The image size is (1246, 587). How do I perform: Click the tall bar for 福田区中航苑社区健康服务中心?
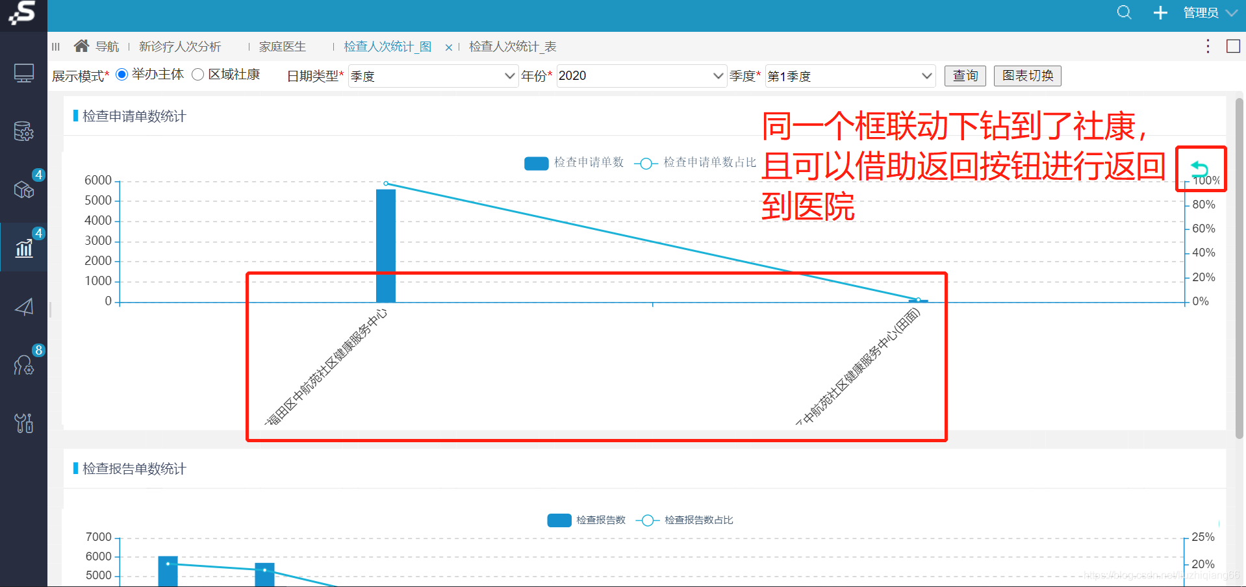[386, 245]
